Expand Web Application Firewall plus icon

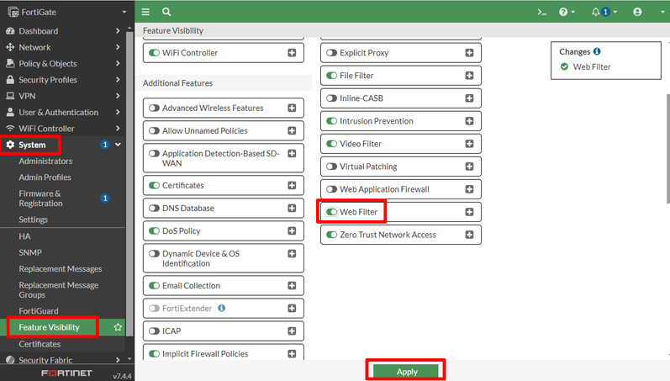pyautogui.click(x=469, y=189)
